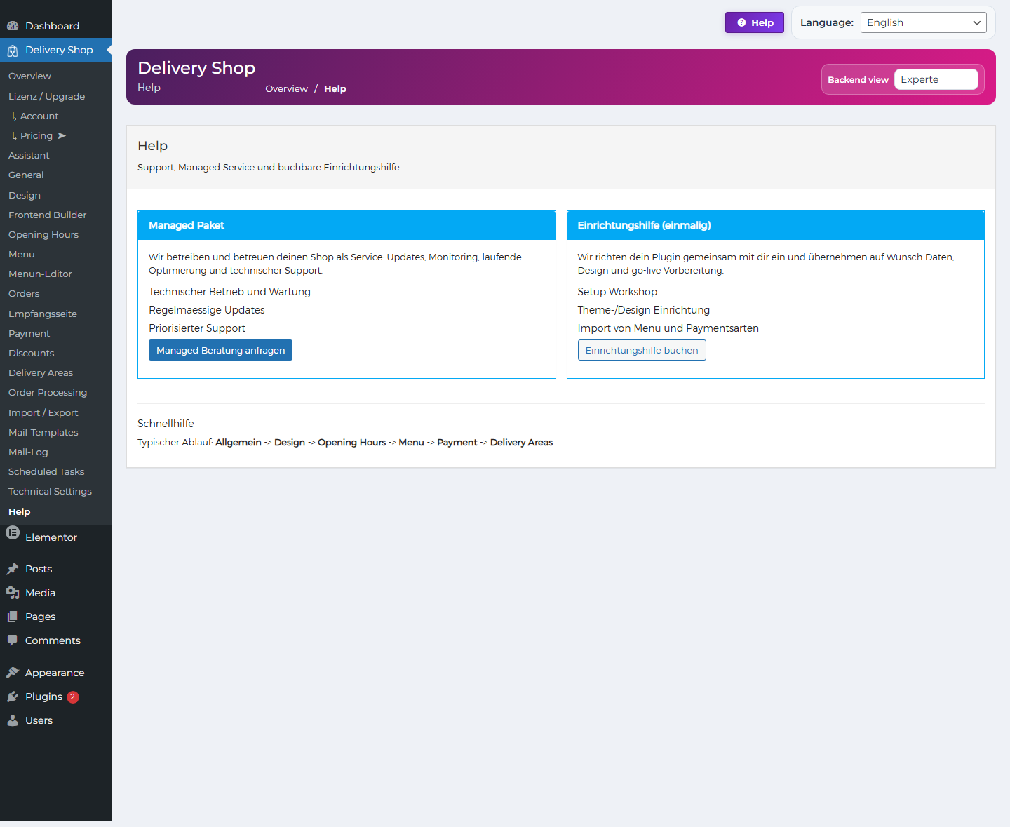Image resolution: width=1010 pixels, height=827 pixels.
Task: Click the Einrichtungshilfe (einmalig) card header
Action: [776, 225]
